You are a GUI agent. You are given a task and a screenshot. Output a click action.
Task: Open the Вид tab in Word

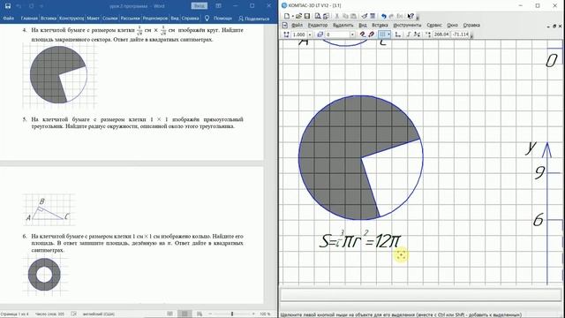pos(175,18)
